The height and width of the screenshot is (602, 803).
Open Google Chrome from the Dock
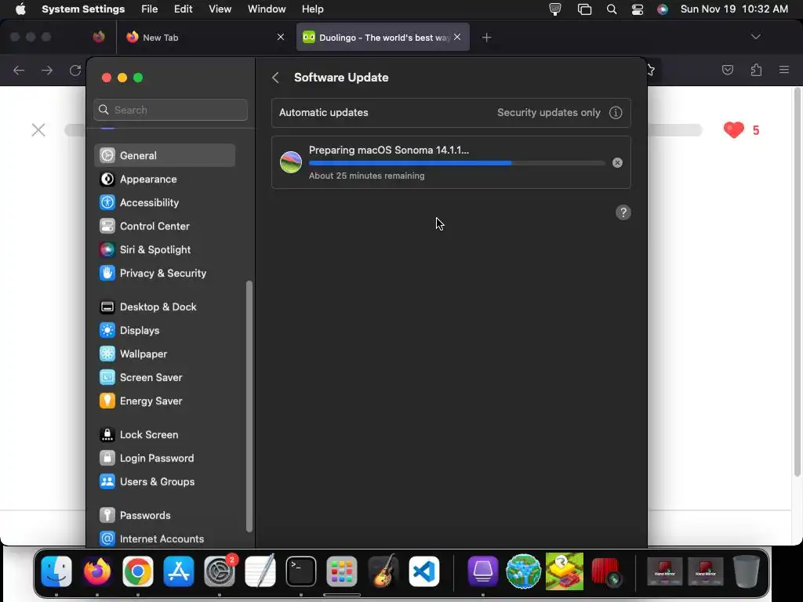pos(138,571)
